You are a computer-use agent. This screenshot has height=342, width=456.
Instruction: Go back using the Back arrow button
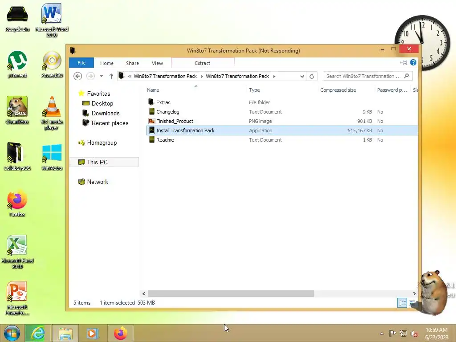77,76
